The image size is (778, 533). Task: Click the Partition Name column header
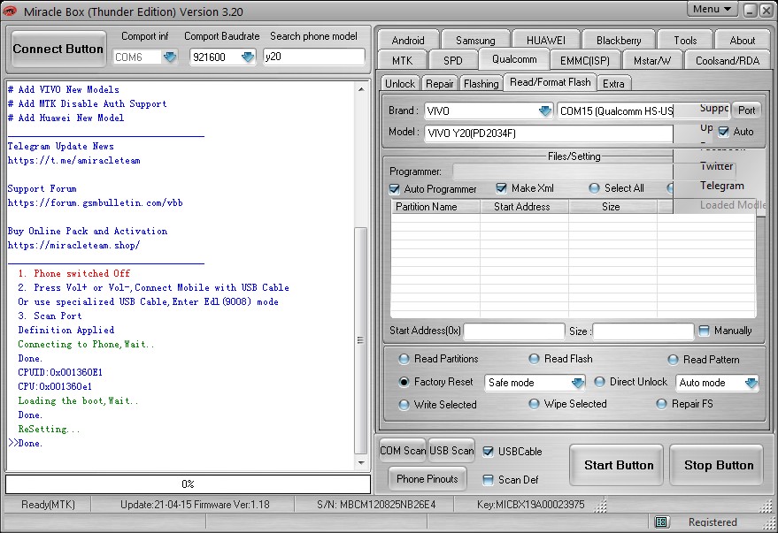[435, 207]
